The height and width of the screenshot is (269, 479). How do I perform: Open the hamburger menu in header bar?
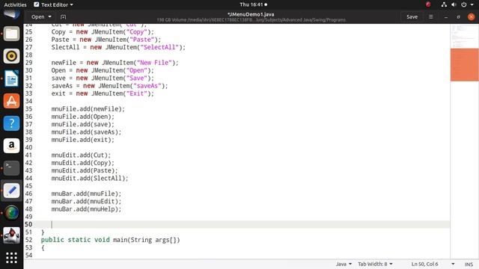coord(431,16)
